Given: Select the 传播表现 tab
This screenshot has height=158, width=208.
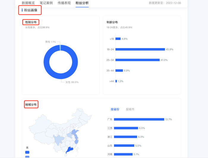Looking at the screenshot, I should point(64,3).
